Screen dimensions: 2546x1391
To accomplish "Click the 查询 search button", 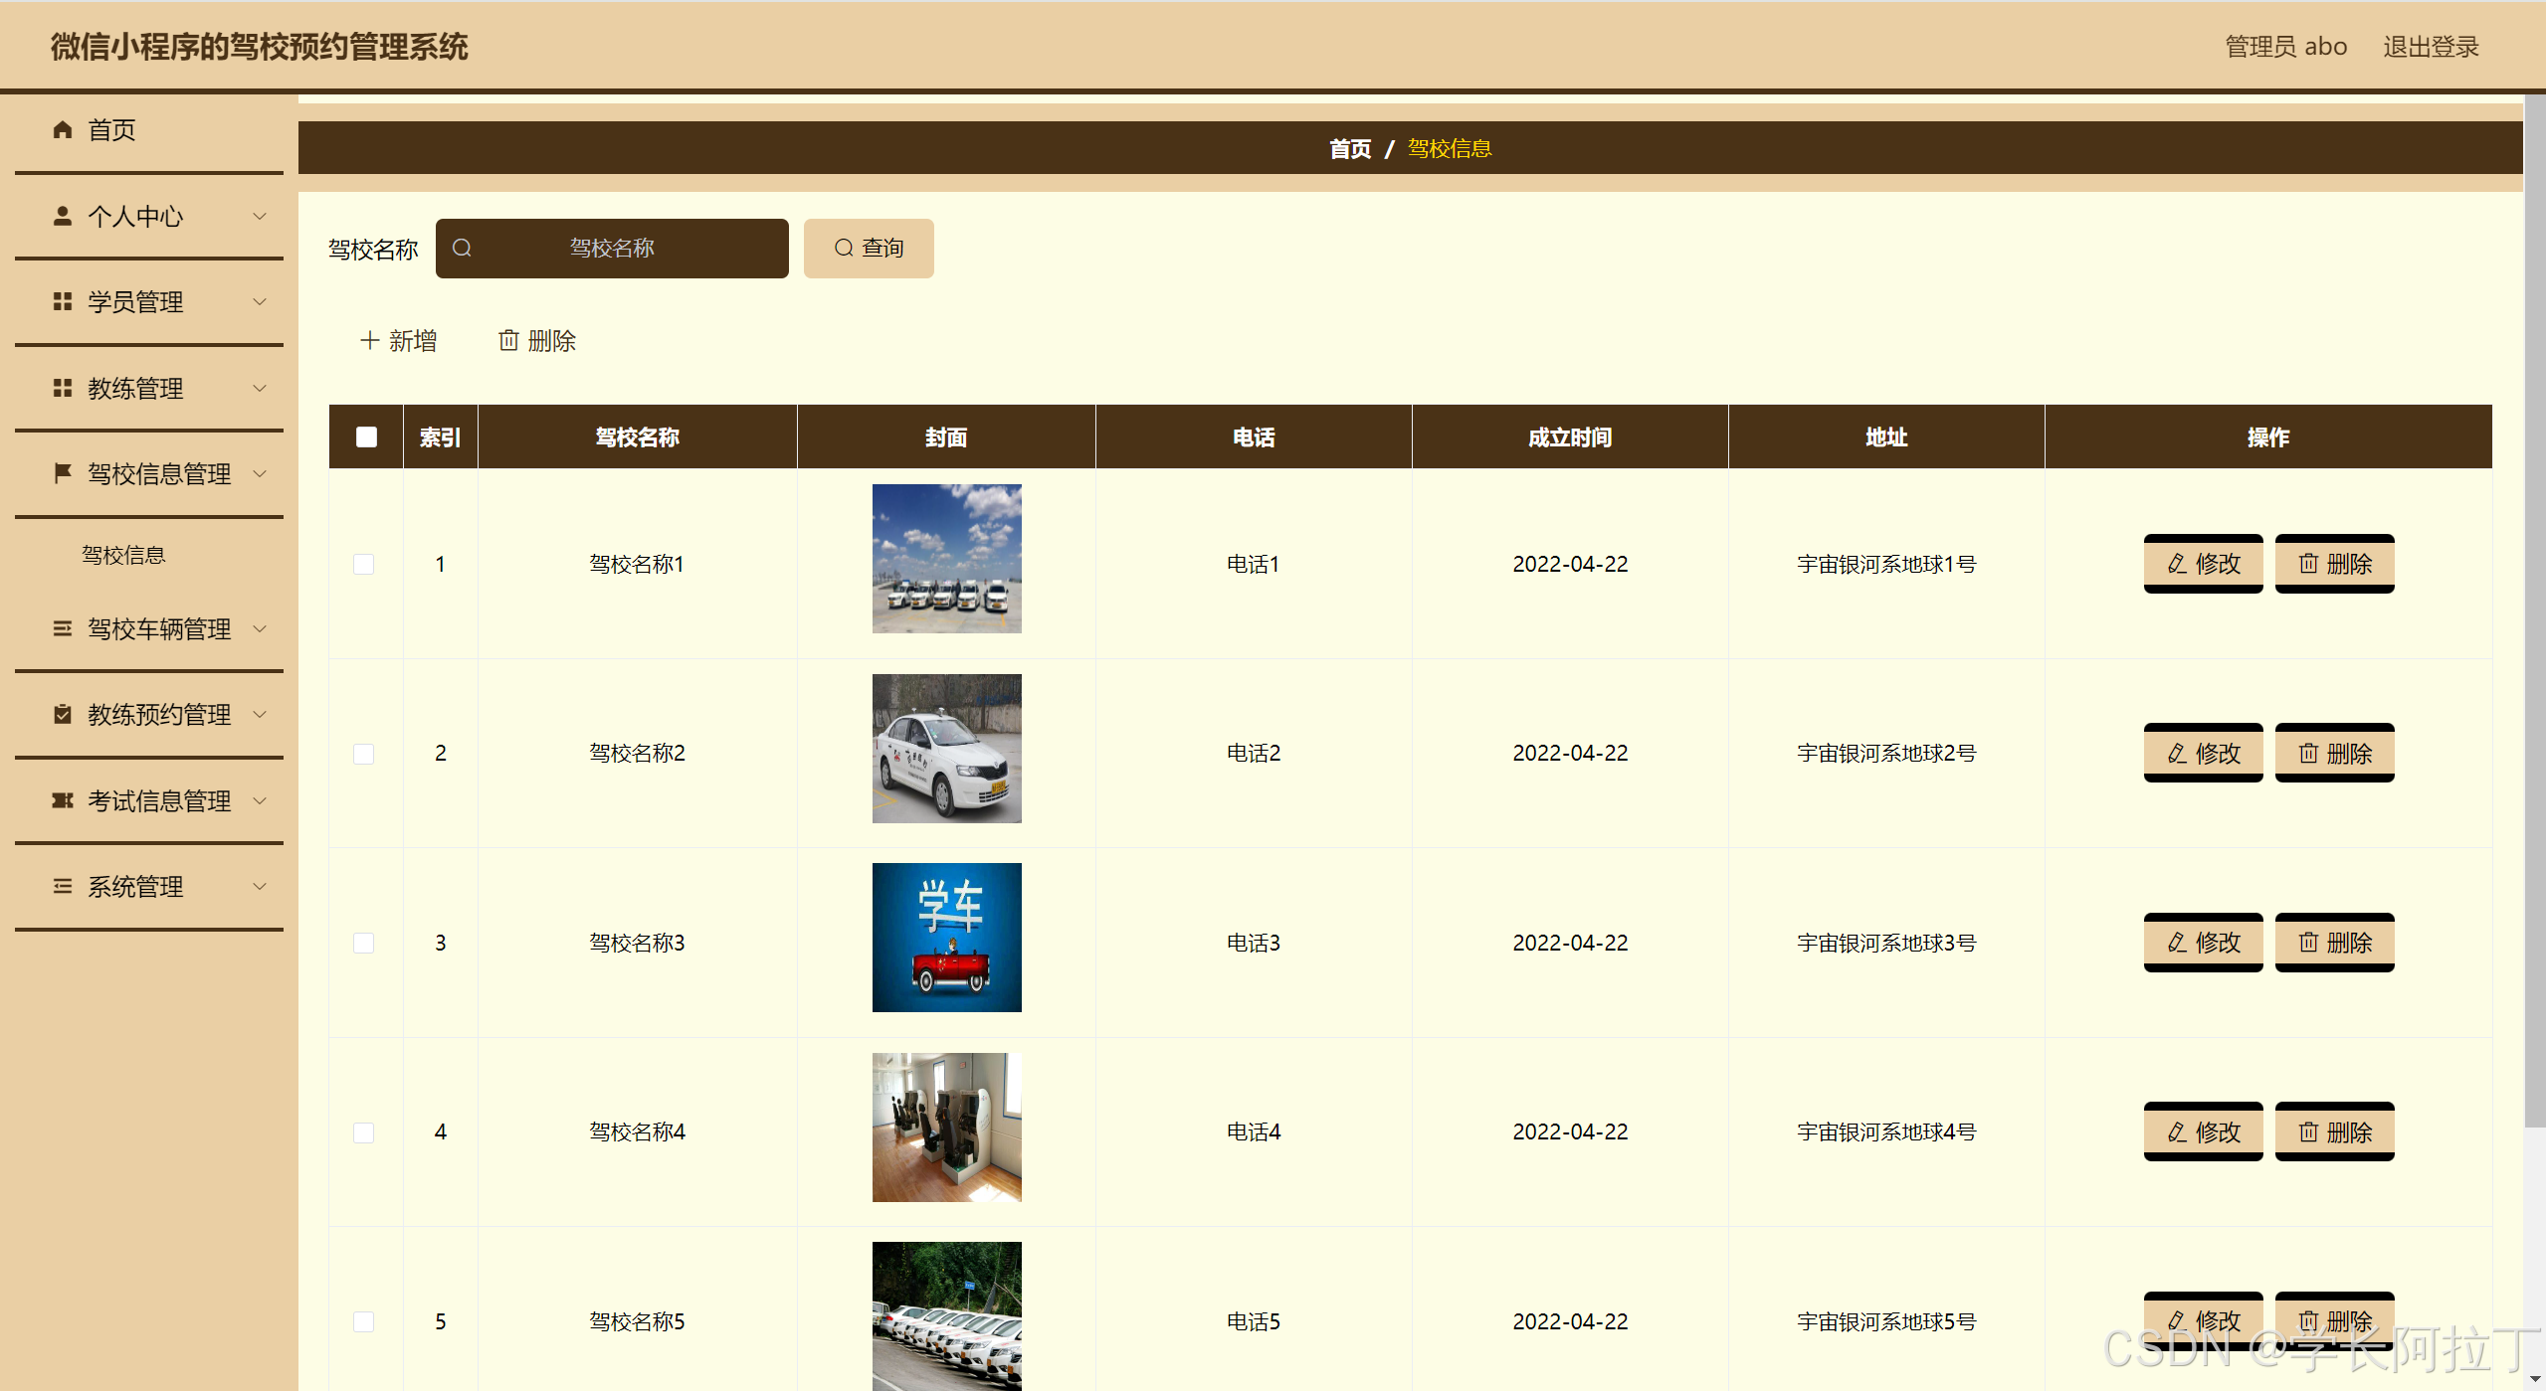I will (x=869, y=248).
